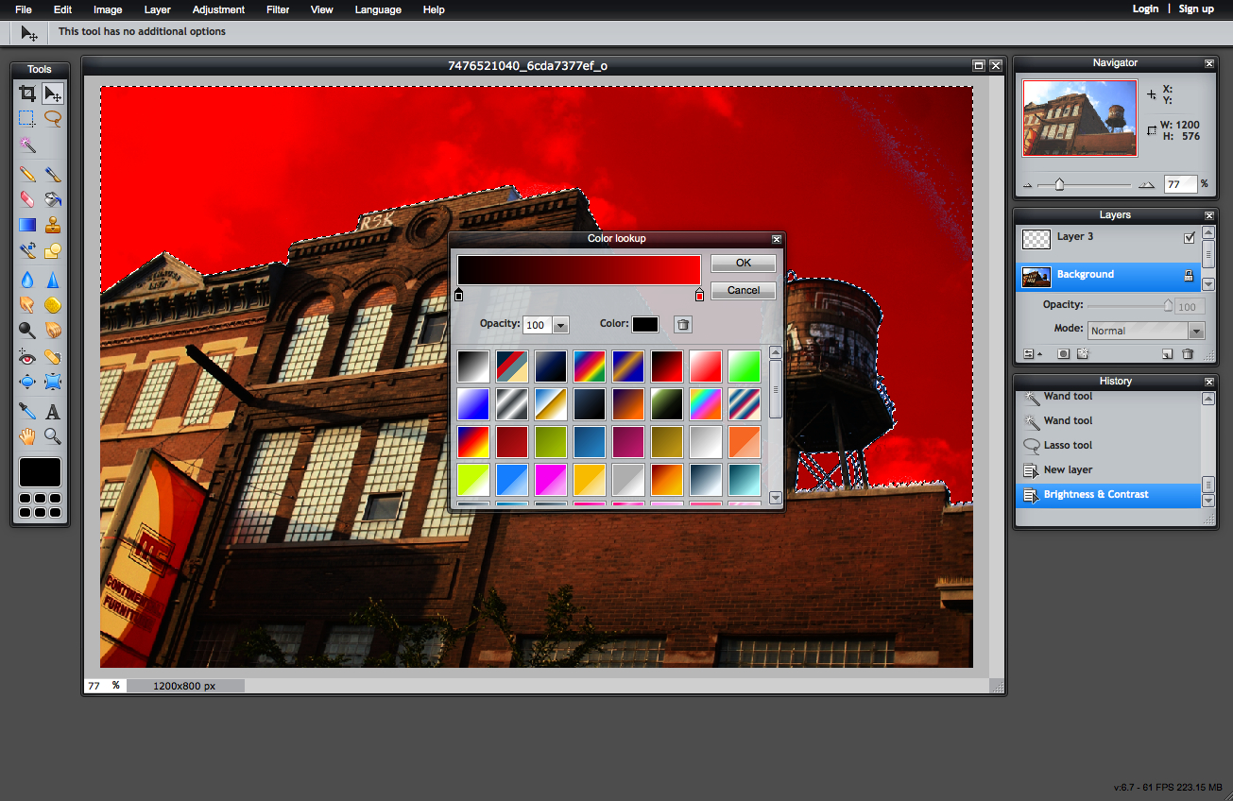Click the New layer icon in Layers panel
Image resolution: width=1233 pixels, height=801 pixels.
[x=1168, y=354]
